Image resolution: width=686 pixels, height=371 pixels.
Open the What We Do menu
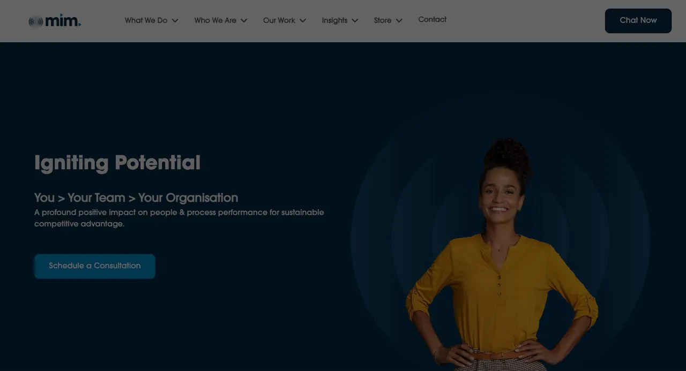[x=146, y=20]
